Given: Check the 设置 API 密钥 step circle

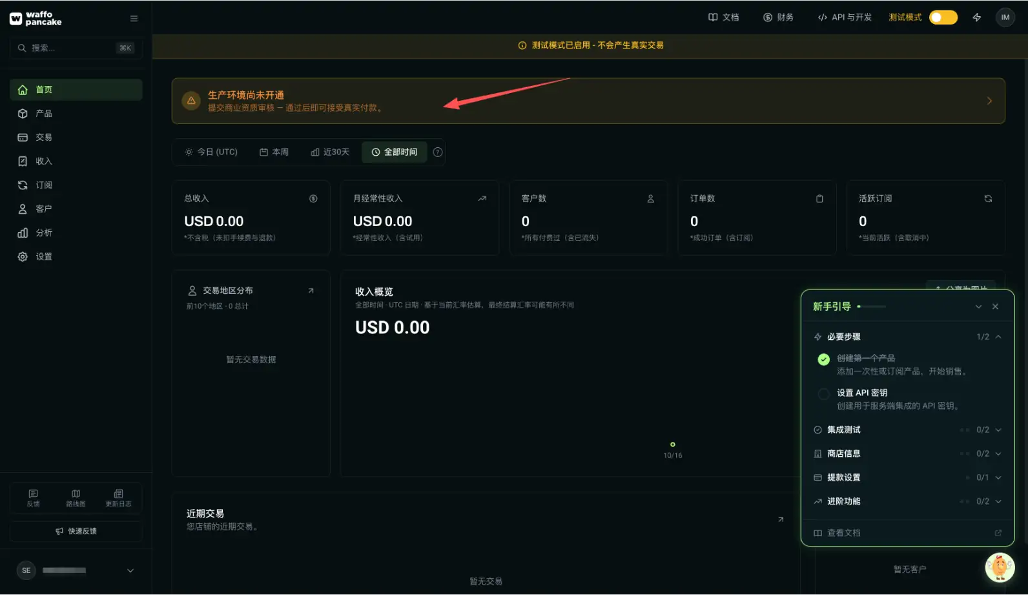Looking at the screenshot, I should pos(823,394).
